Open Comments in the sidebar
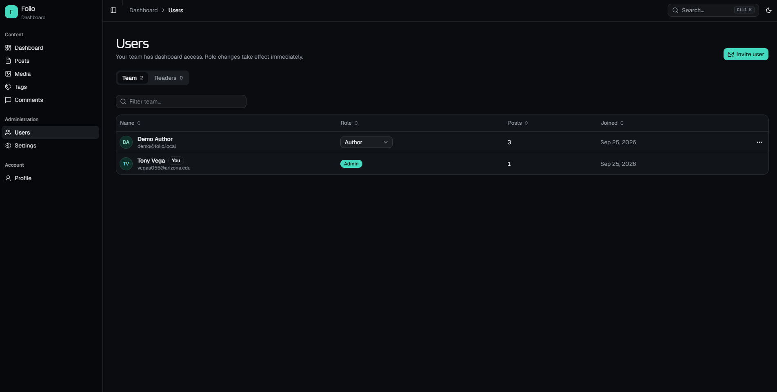The height and width of the screenshot is (392, 777). 51,100
